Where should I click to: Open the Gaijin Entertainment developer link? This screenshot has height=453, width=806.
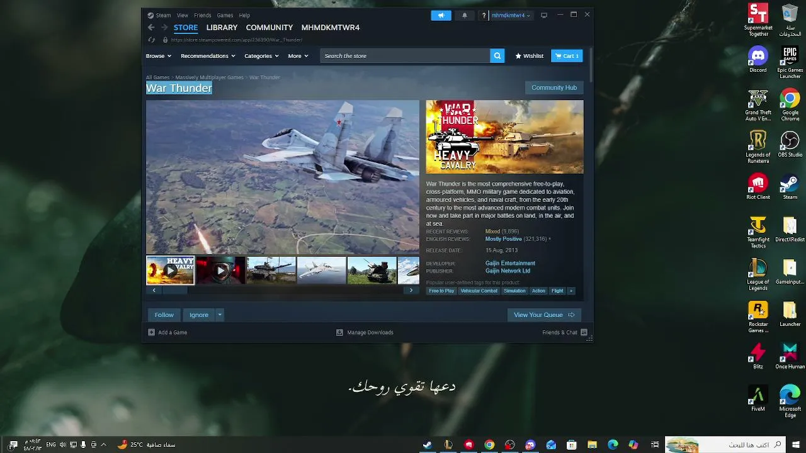tap(510, 263)
